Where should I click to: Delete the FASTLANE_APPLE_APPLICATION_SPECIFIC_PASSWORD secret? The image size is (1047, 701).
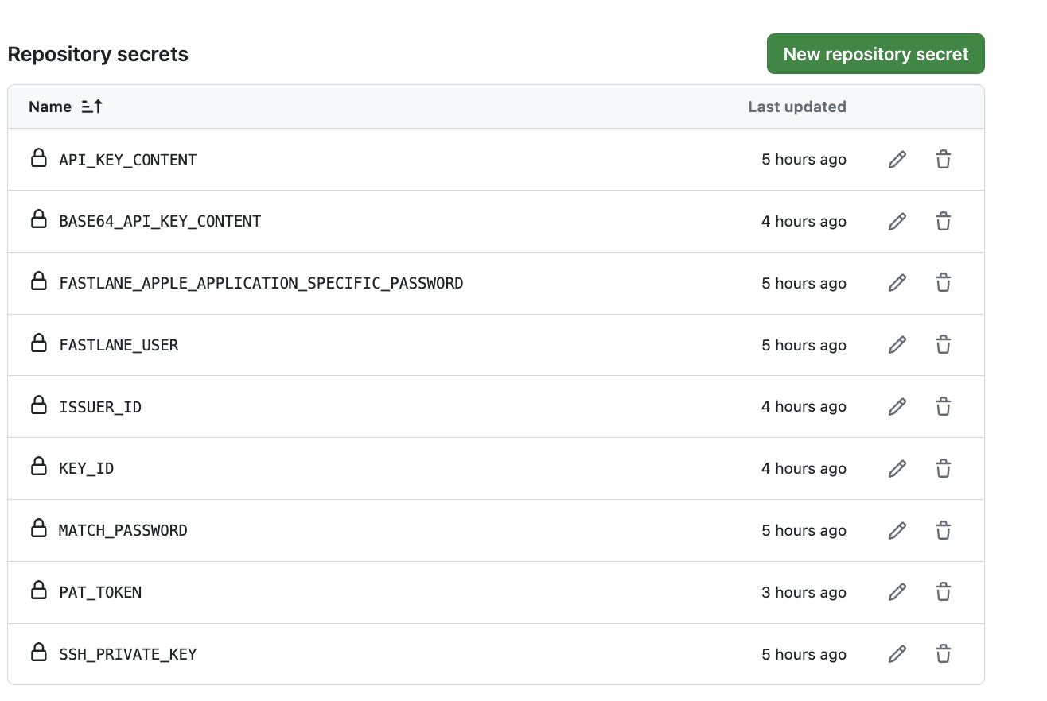[x=943, y=283]
